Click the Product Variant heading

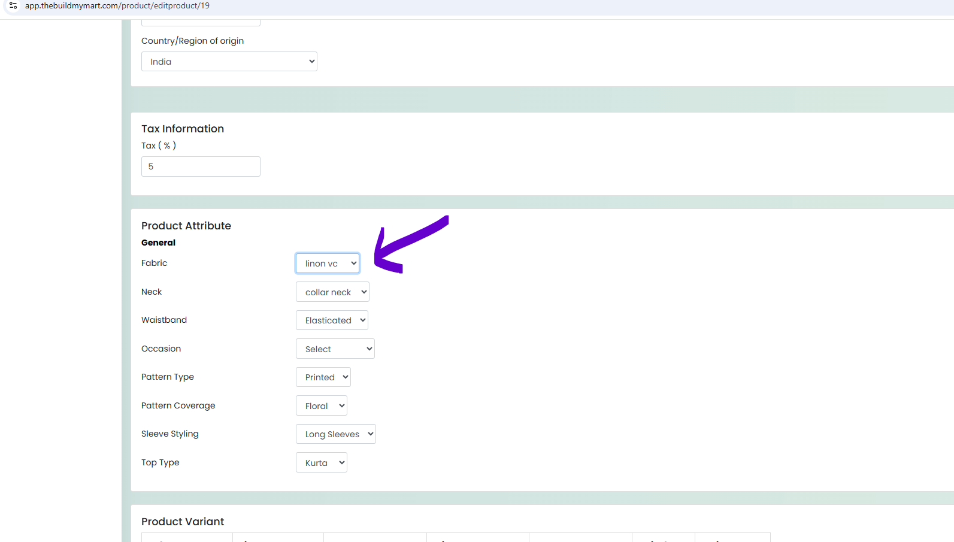183,522
